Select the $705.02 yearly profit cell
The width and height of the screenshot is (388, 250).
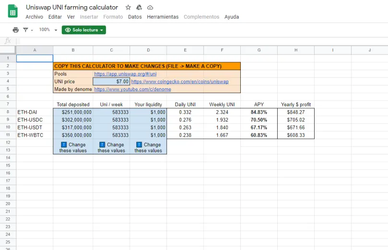296,120
